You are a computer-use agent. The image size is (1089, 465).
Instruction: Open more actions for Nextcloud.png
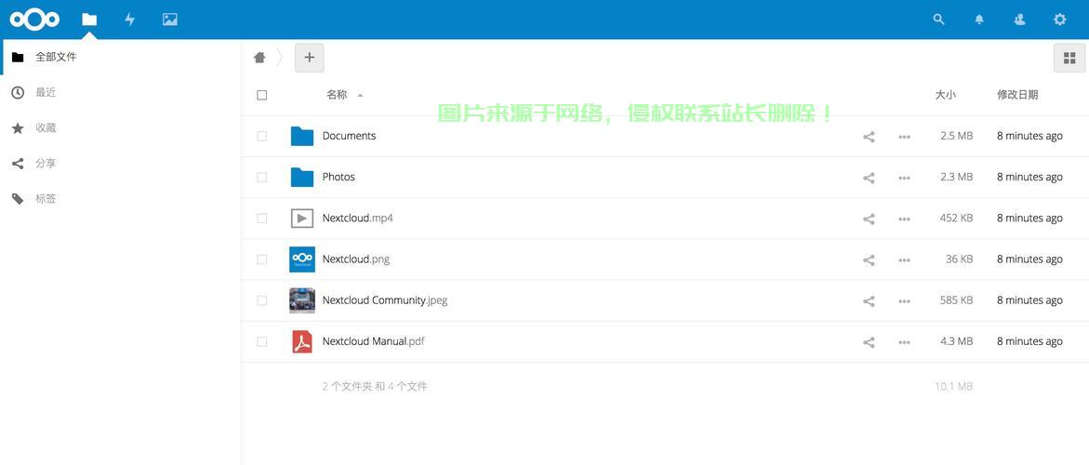(904, 259)
